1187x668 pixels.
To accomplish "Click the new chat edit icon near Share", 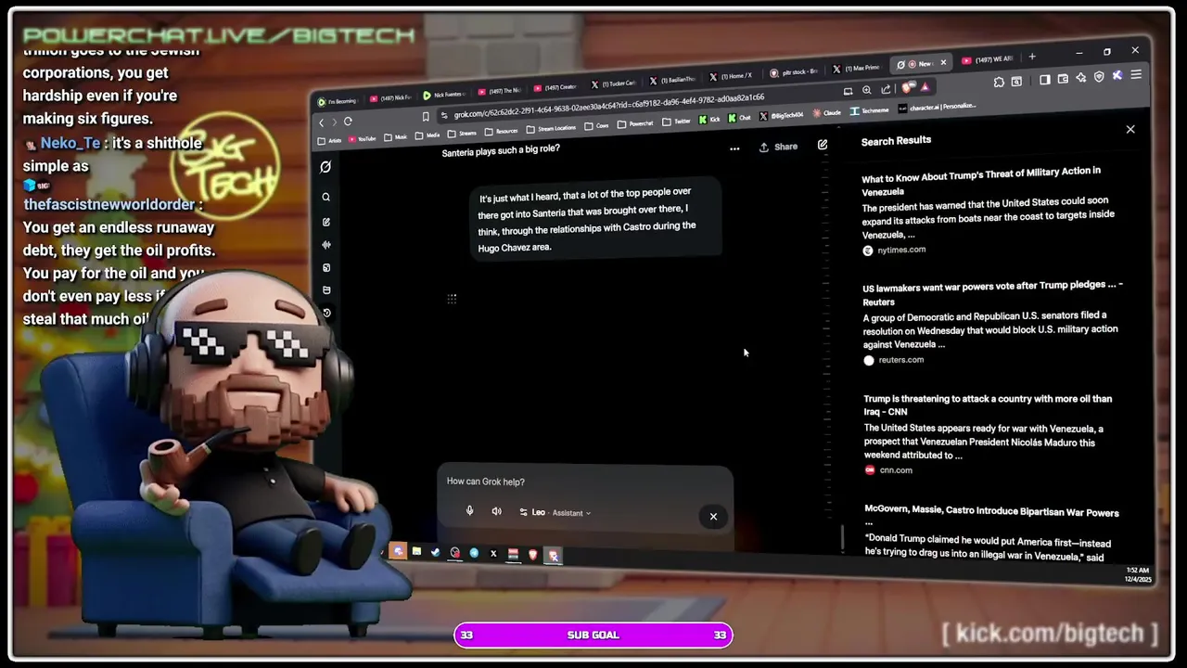I will [822, 145].
